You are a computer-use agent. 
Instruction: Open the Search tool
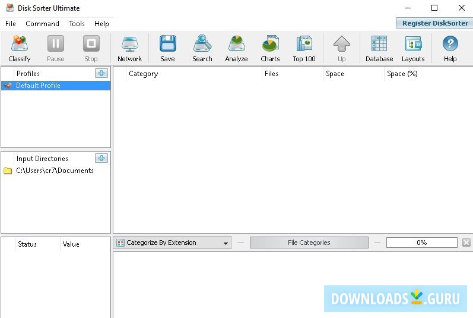[202, 48]
